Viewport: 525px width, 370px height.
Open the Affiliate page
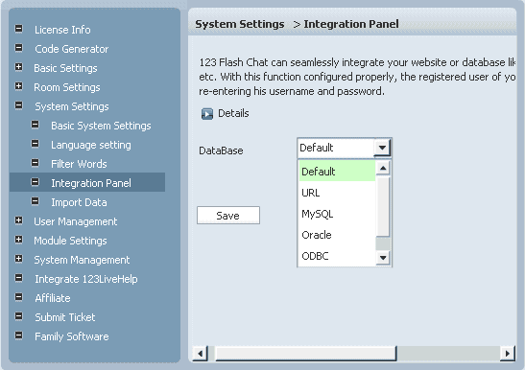[x=53, y=298]
